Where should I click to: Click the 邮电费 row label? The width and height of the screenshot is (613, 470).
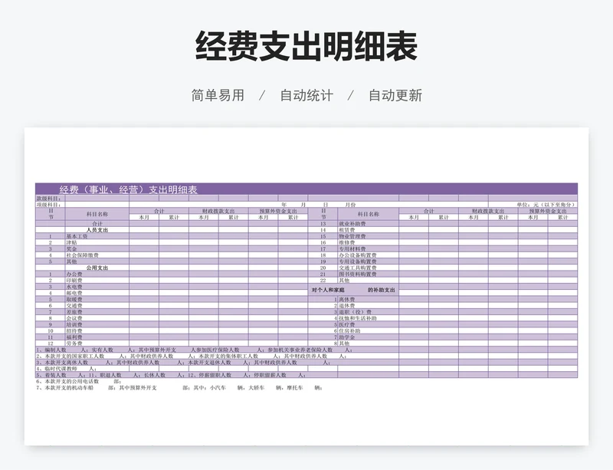(74, 293)
